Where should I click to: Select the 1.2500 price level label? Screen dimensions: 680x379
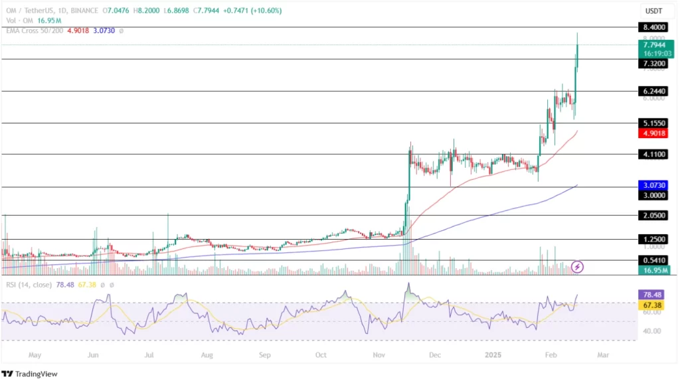[654, 239]
